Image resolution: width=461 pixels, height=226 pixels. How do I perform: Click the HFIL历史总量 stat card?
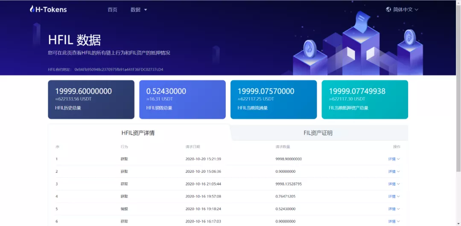91,100
